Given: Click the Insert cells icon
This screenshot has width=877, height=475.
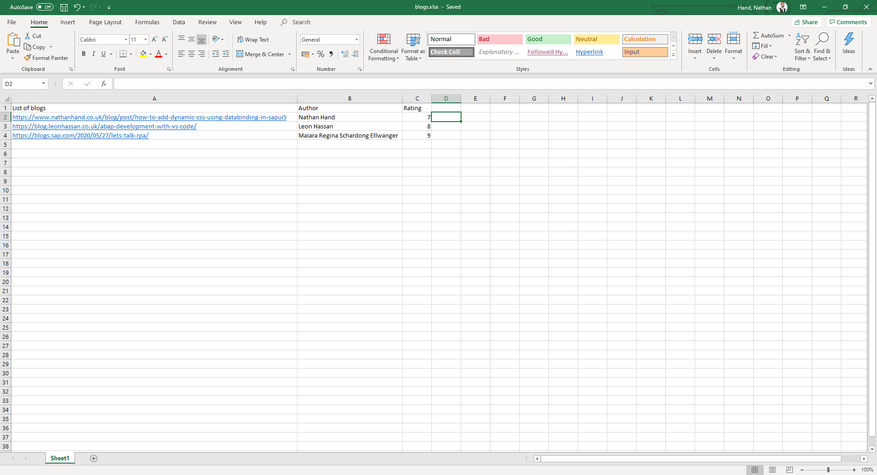Looking at the screenshot, I should (x=695, y=39).
